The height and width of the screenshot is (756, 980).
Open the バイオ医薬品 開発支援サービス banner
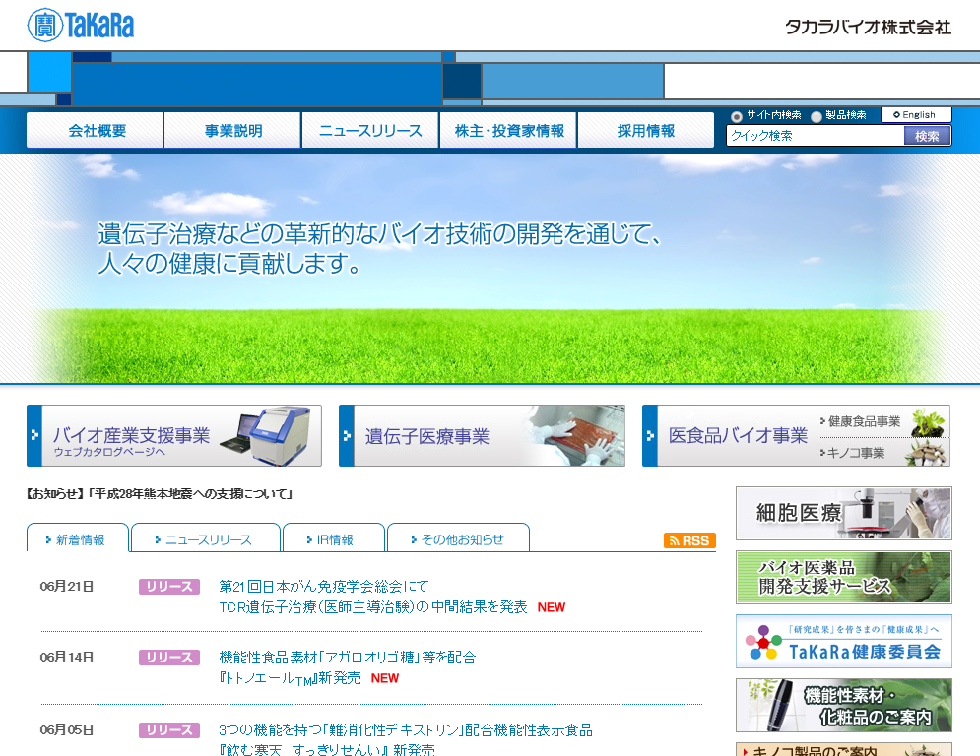844,577
